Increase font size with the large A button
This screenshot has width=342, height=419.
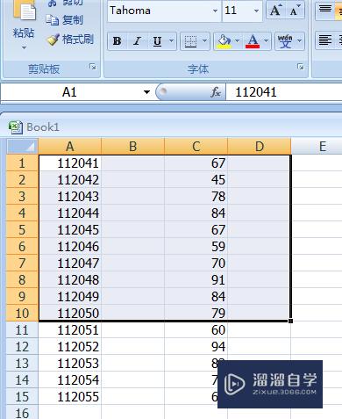pyautogui.click(x=276, y=11)
